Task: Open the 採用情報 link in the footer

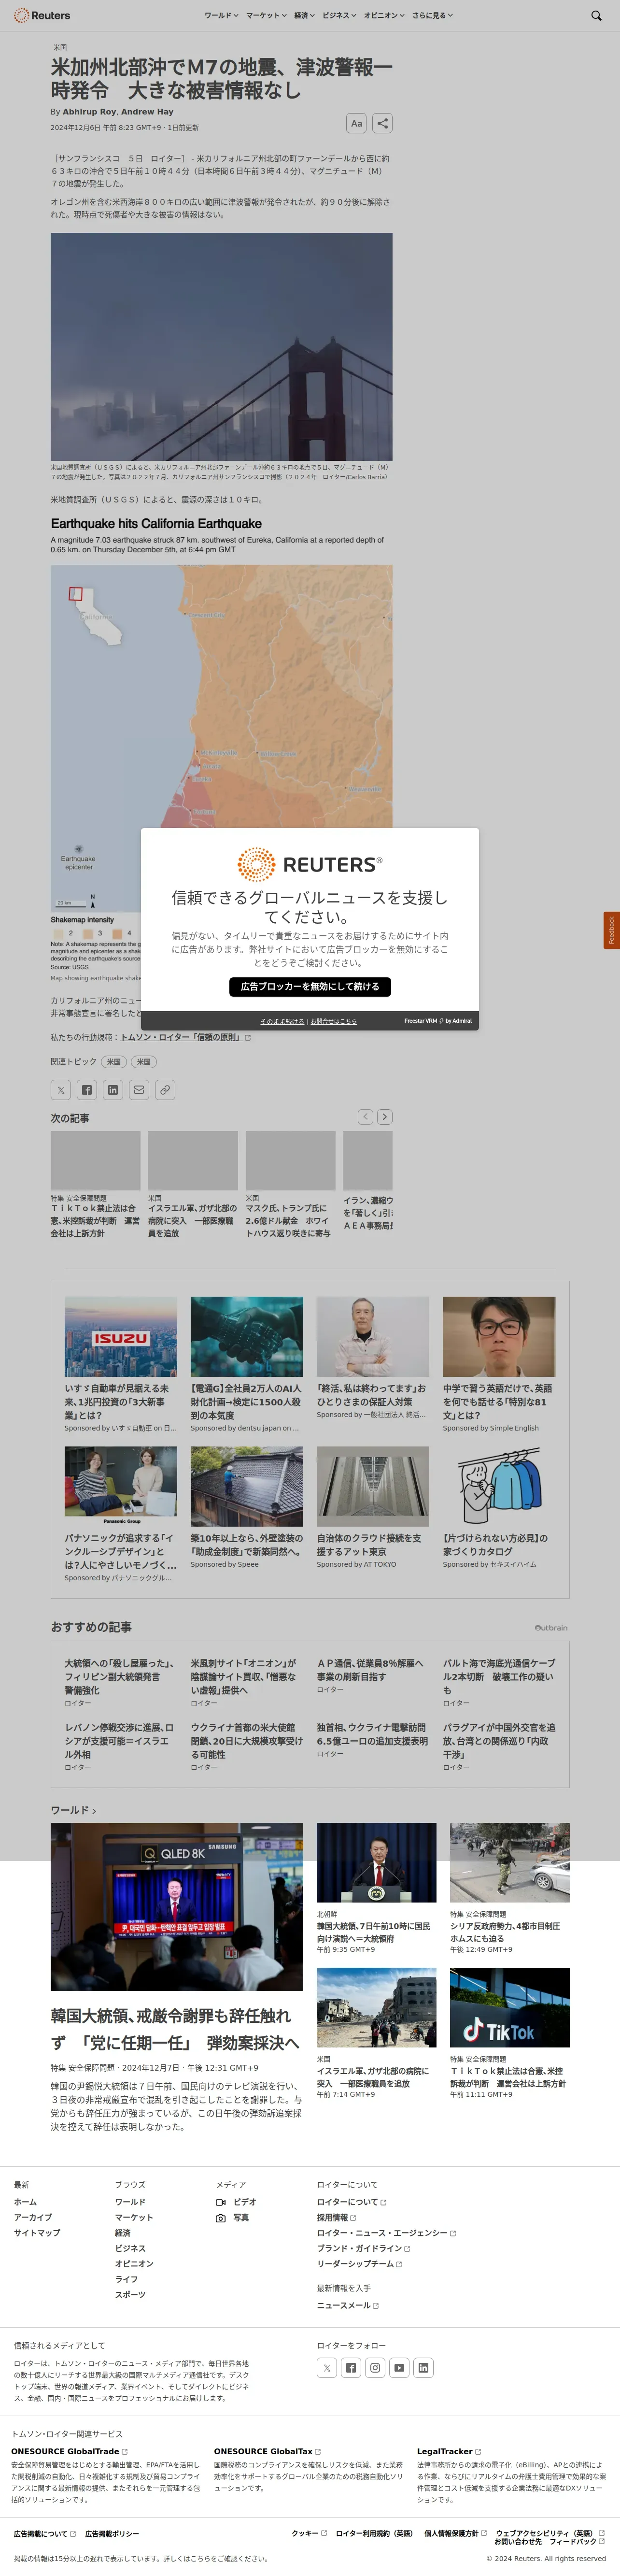Action: 336,2217
